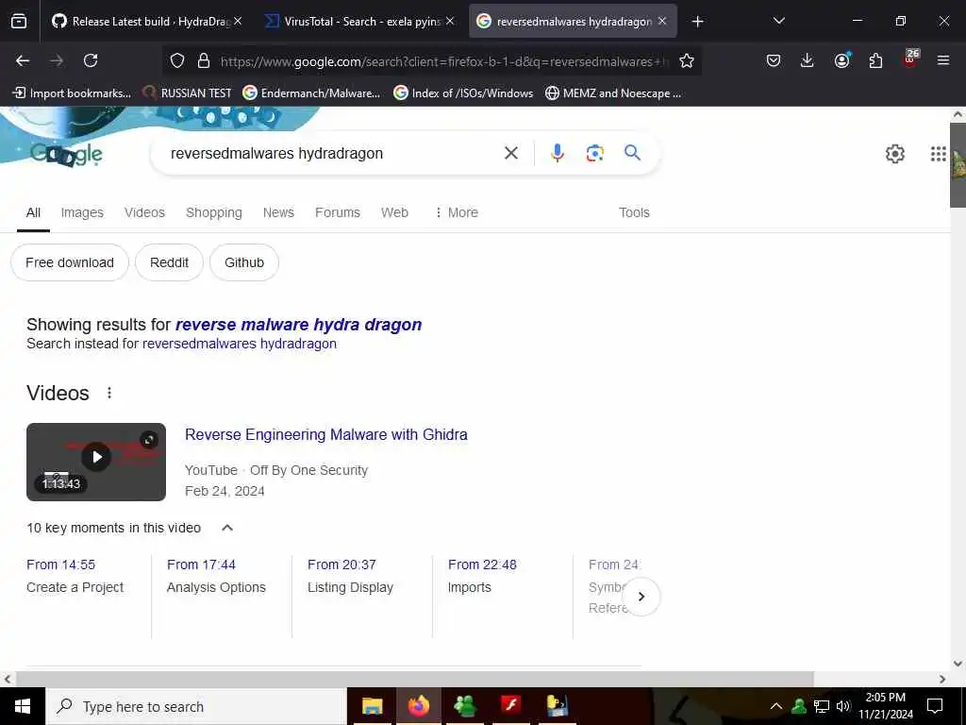The image size is (966, 725).
Task: Click the Free download filter chip
Action: [x=70, y=262]
